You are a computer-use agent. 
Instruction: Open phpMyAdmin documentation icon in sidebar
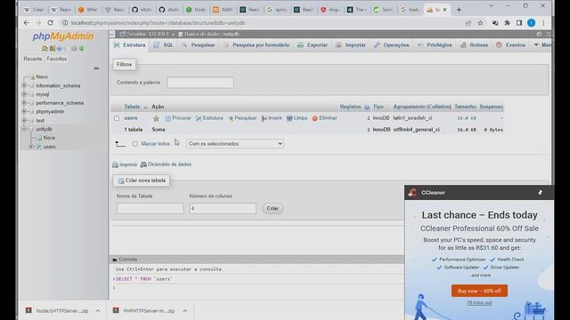pyautogui.click(x=60, y=48)
